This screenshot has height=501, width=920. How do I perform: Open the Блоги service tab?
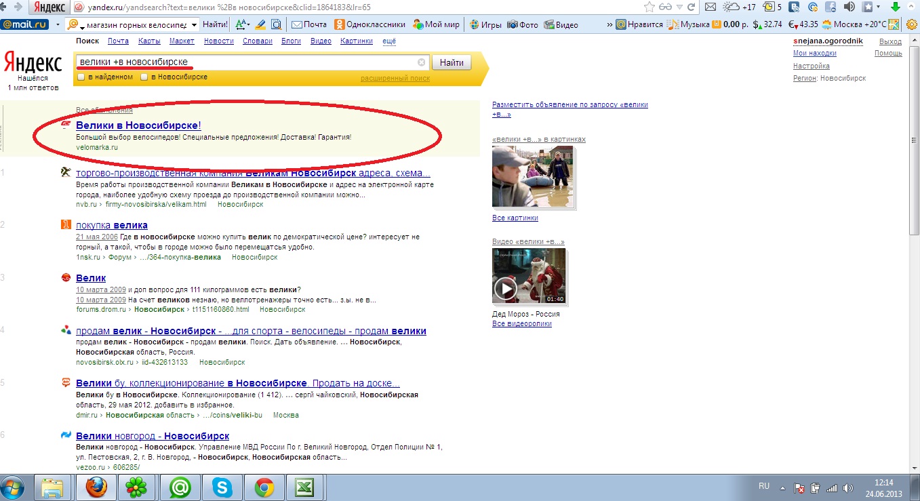click(291, 41)
